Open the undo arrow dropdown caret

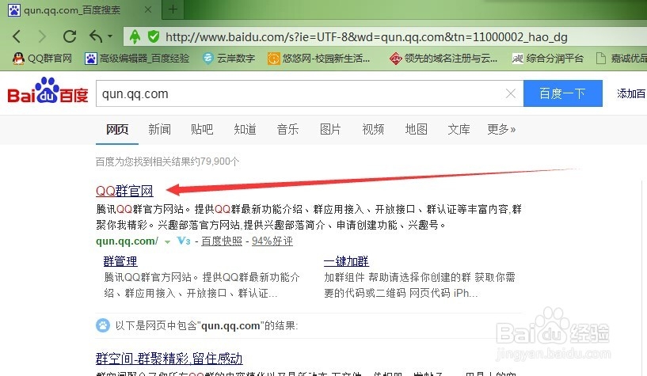110,36
